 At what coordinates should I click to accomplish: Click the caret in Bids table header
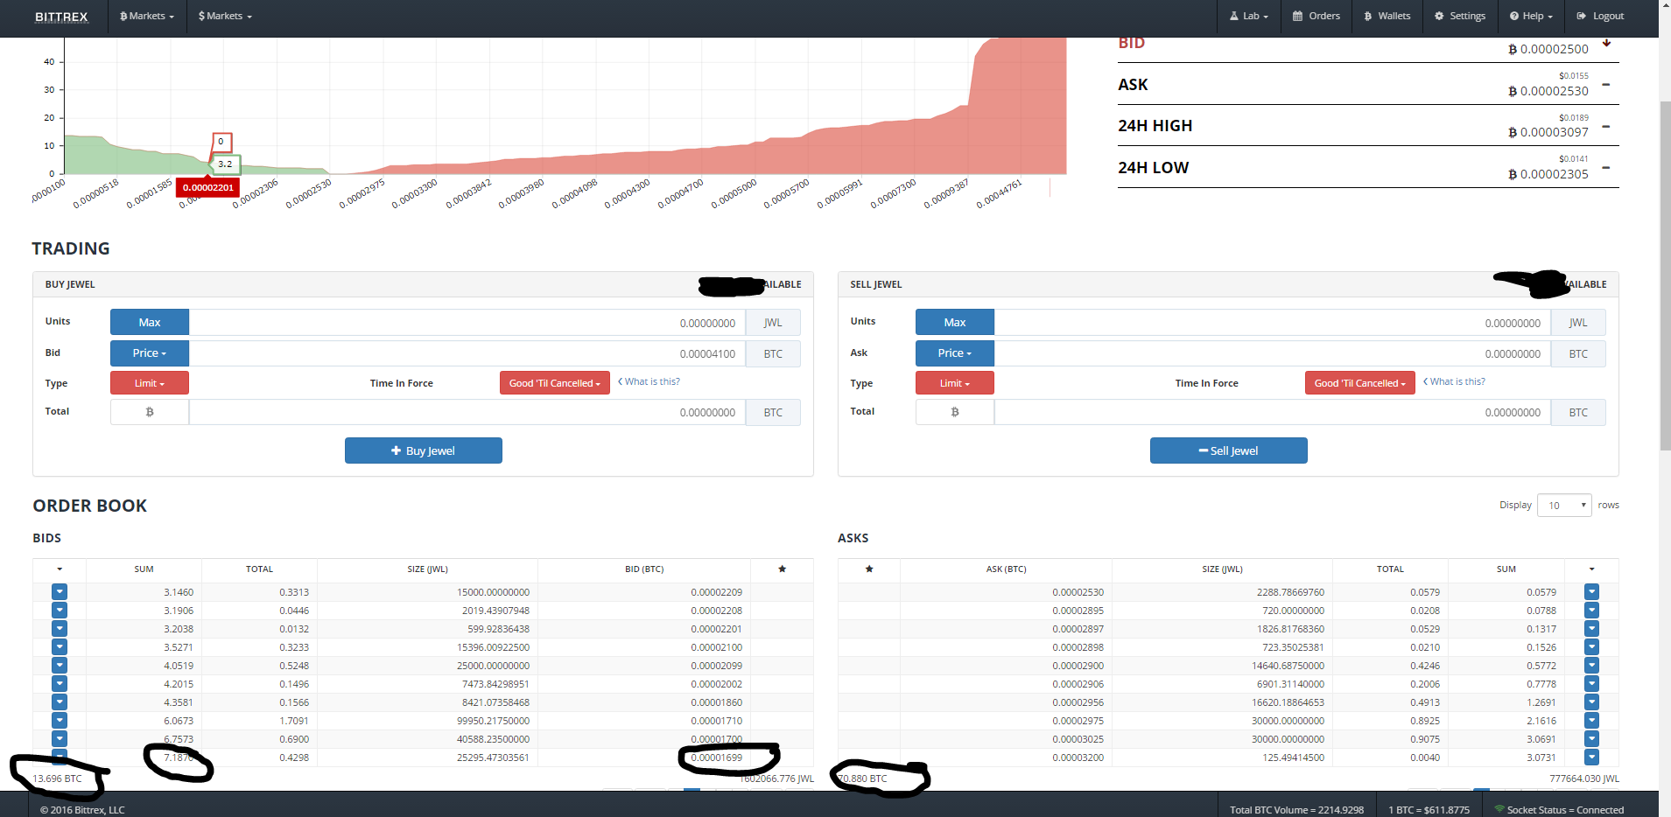pos(60,569)
